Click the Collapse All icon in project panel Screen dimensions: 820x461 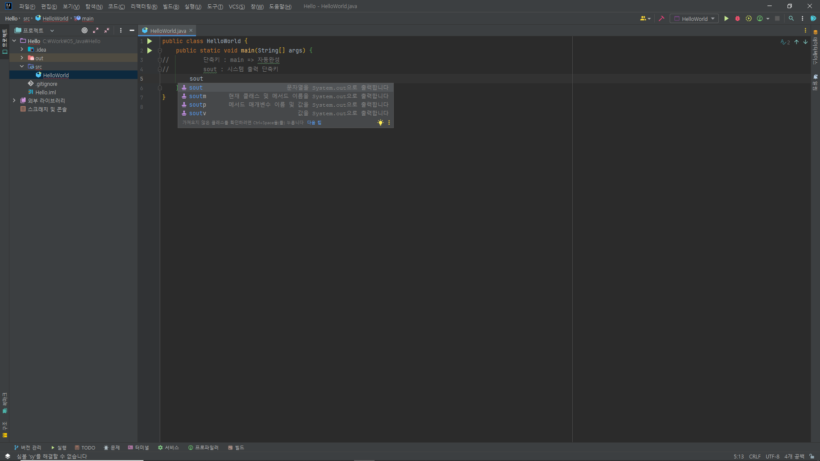coord(107,30)
